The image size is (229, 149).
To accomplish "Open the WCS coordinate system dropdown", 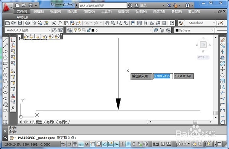I will coord(203,57).
